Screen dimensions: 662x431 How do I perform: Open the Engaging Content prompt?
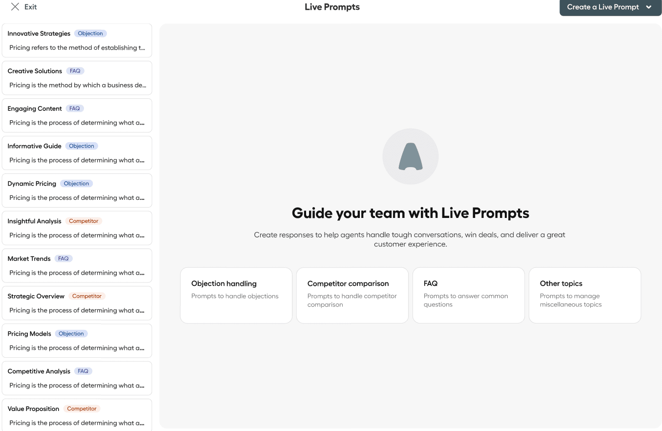tap(77, 116)
